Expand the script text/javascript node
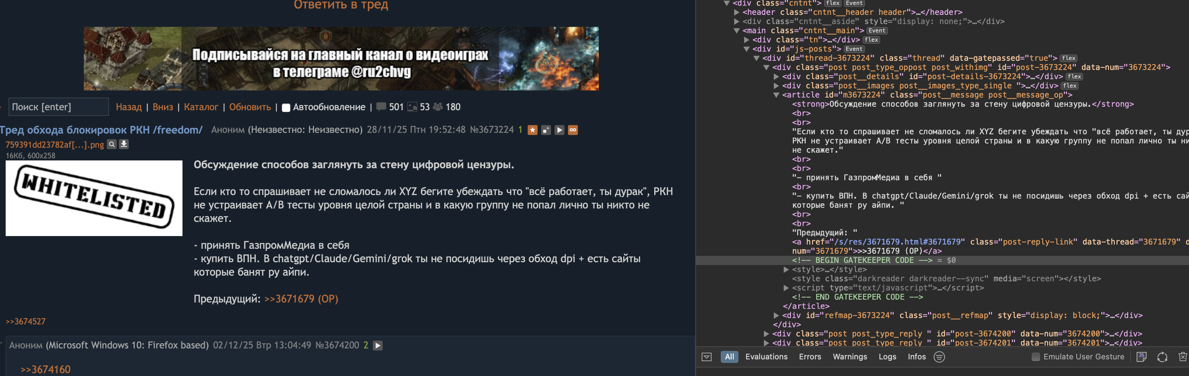The height and width of the screenshot is (376, 1189). click(786, 288)
